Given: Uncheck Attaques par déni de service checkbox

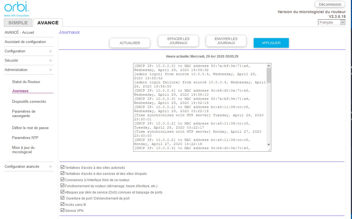Looking at the screenshot, I should [62, 192].
